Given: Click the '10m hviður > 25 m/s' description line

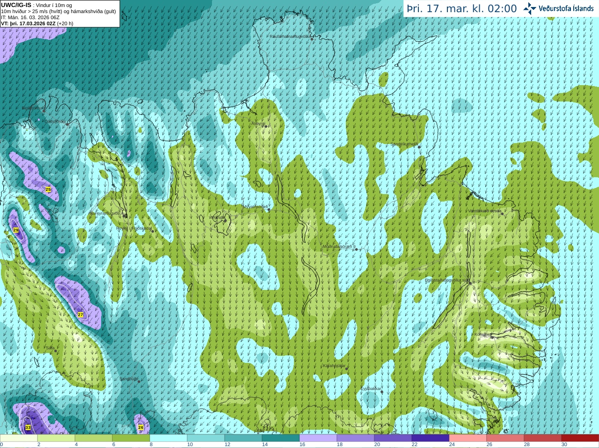Looking at the screenshot, I should click(x=58, y=11).
